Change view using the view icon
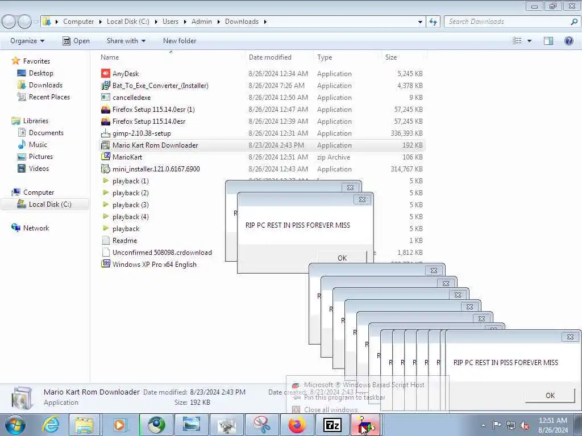Screen dimensions: 582x436 coord(517,41)
